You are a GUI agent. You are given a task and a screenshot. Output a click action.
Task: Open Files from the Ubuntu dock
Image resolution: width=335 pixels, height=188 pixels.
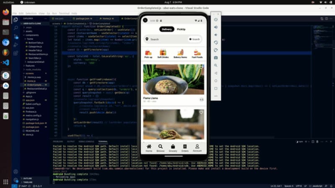tap(6, 22)
